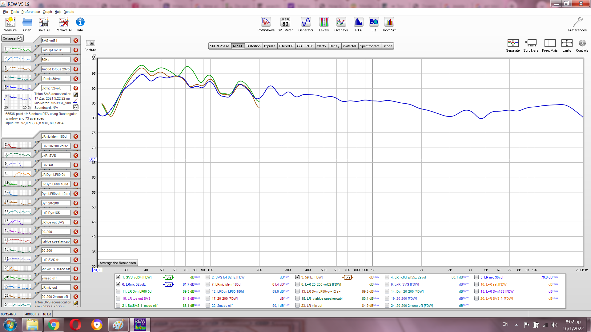This screenshot has height=332, width=591.
Task: Remove the SVS lpf 62Hz measurement
Action: (x=76, y=50)
